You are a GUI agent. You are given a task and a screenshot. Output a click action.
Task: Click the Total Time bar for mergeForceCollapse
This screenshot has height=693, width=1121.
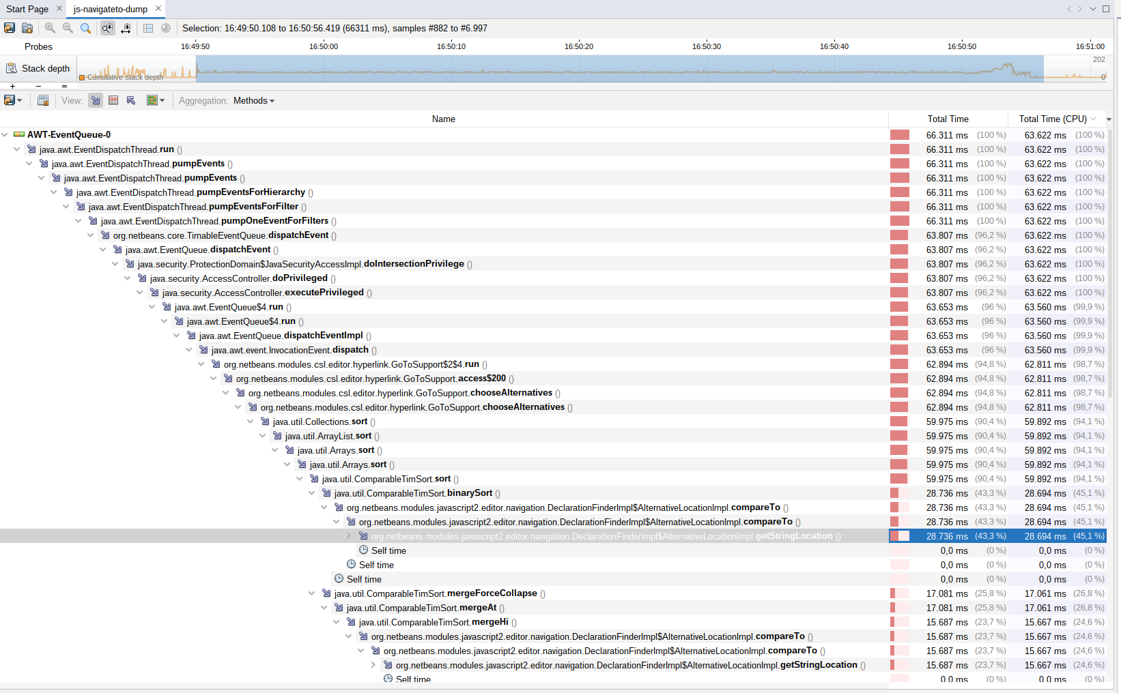pos(900,593)
